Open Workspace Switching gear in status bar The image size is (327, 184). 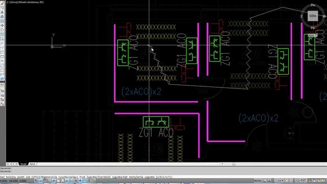296,180
